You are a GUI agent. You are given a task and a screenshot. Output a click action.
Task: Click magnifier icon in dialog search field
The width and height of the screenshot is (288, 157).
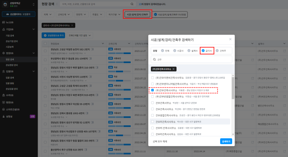[x=155, y=59]
